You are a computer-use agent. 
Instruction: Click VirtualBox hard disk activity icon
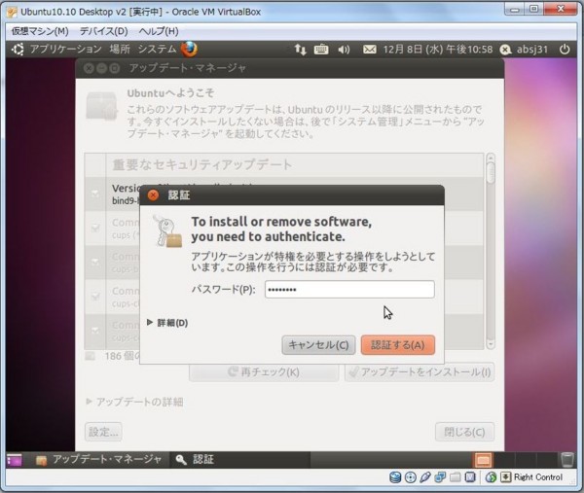(395, 477)
